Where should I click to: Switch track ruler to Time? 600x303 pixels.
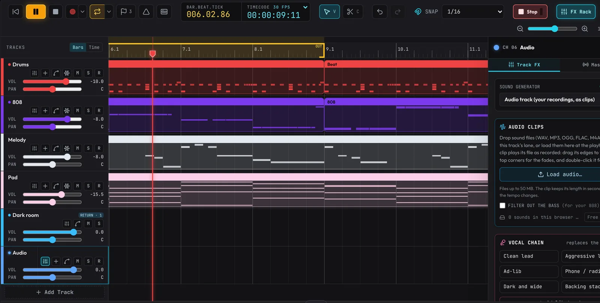click(x=94, y=47)
